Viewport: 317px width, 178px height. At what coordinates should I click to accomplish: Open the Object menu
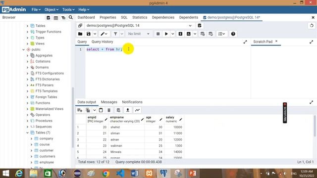(x=52, y=9)
